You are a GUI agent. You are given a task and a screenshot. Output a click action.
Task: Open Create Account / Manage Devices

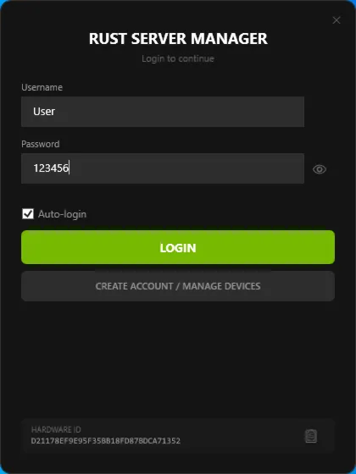tap(178, 286)
